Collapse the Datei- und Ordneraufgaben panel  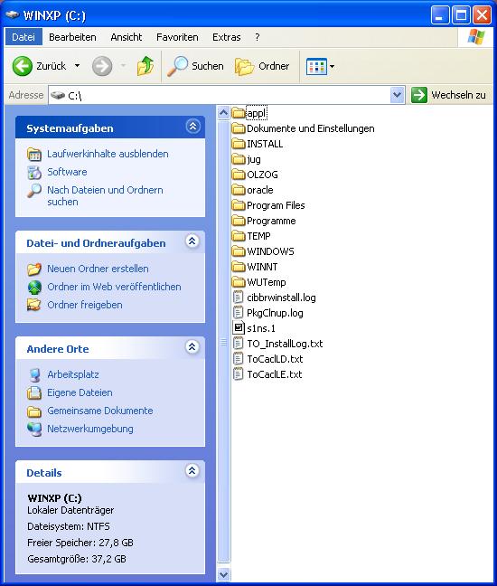[192, 241]
